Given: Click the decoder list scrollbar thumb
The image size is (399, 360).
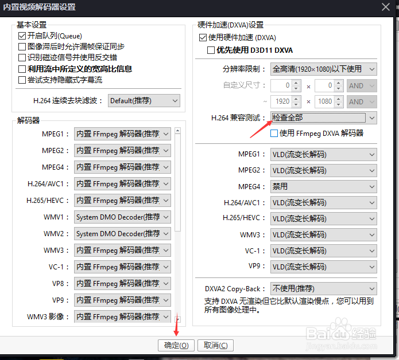Looking at the screenshot, I should point(178,183).
